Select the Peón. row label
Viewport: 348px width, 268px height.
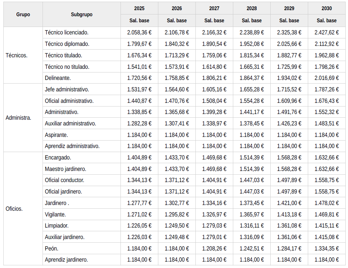[52, 248]
